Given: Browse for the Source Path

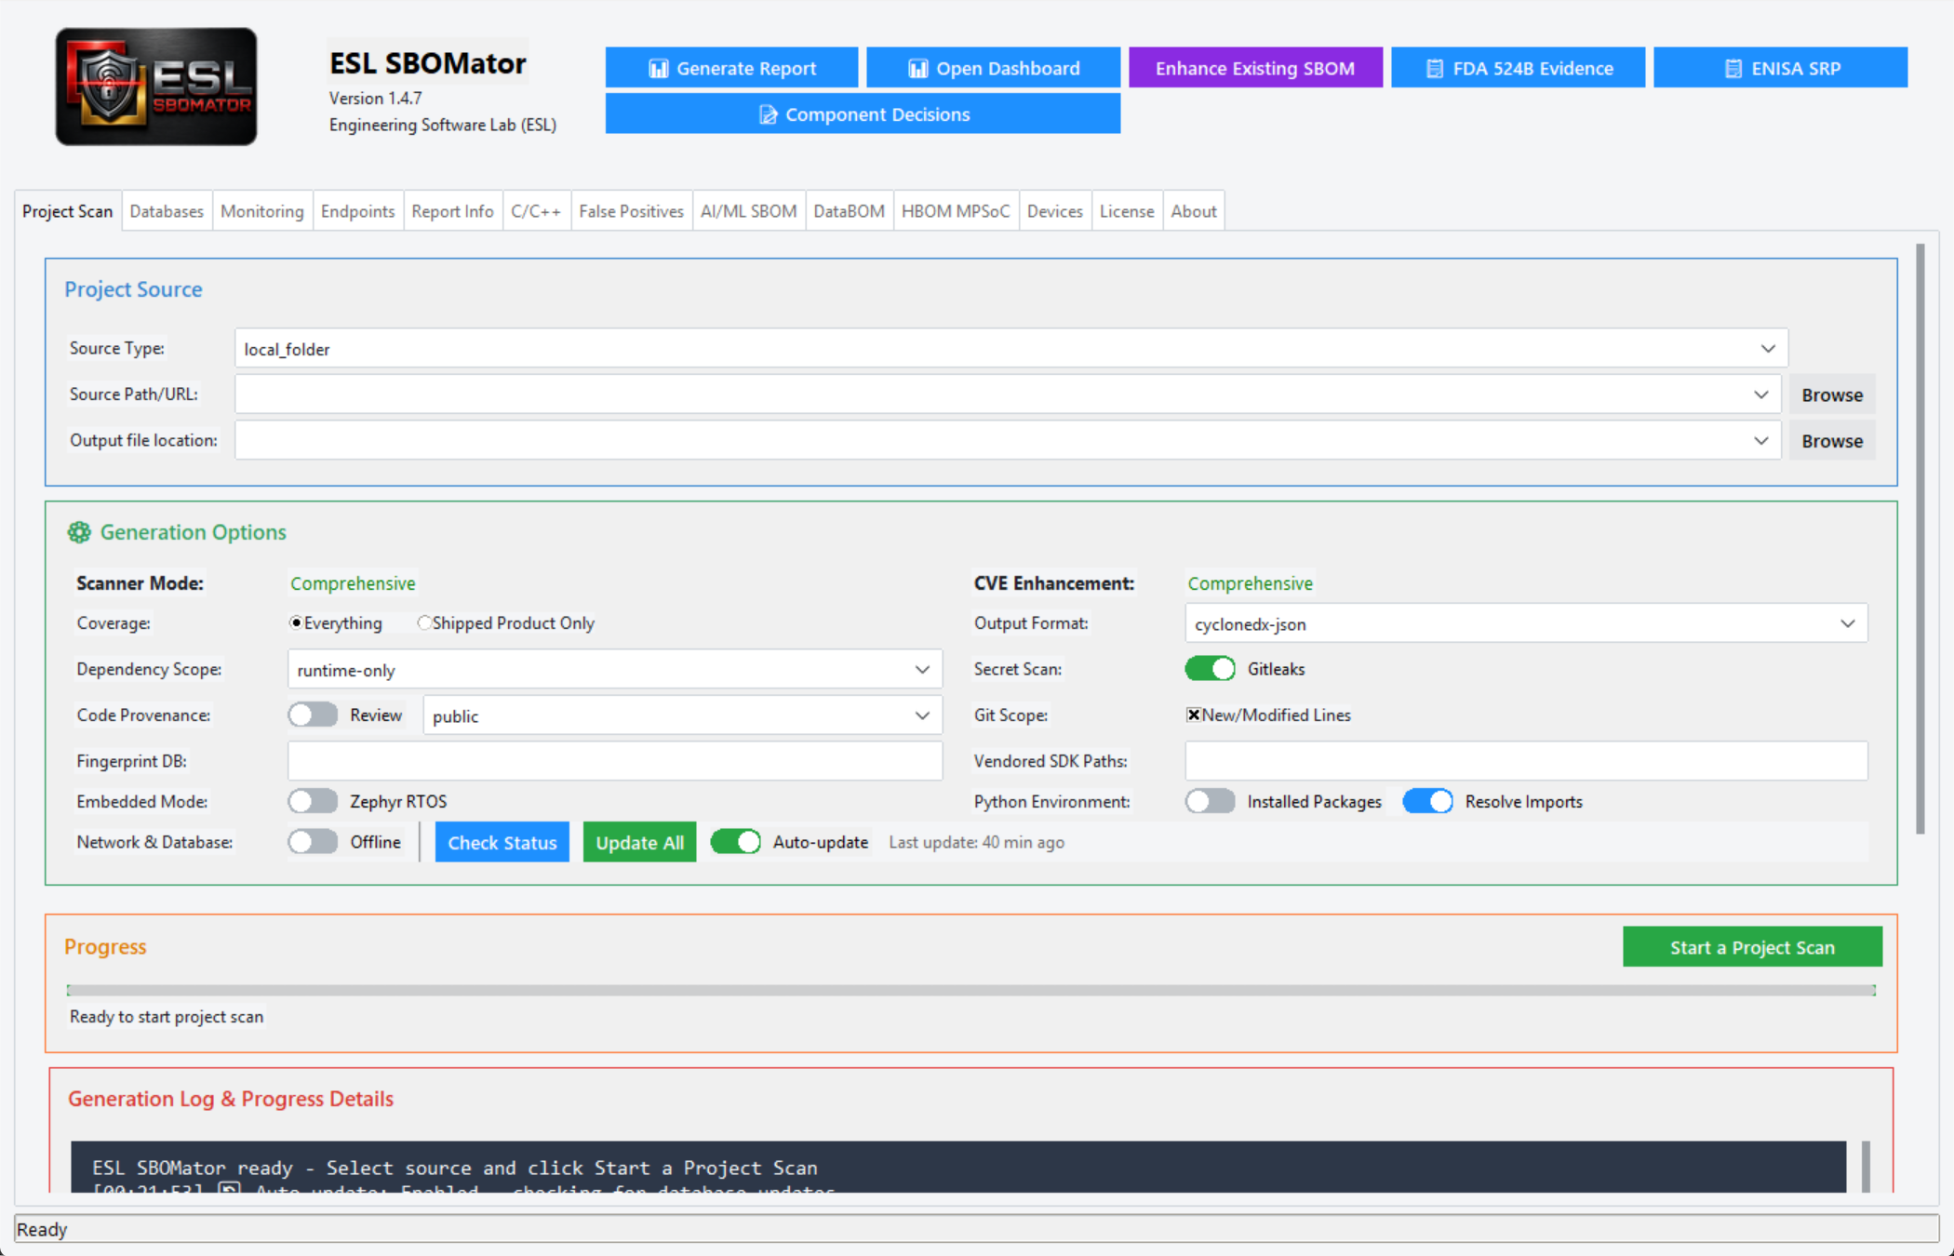Looking at the screenshot, I should pyautogui.click(x=1831, y=394).
